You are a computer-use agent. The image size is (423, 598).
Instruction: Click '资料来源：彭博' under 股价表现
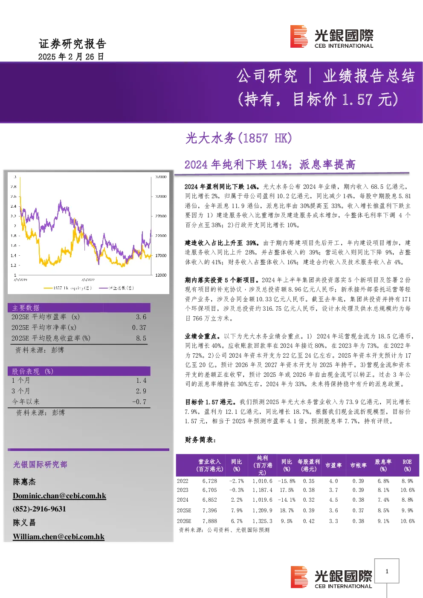(x=41, y=413)
